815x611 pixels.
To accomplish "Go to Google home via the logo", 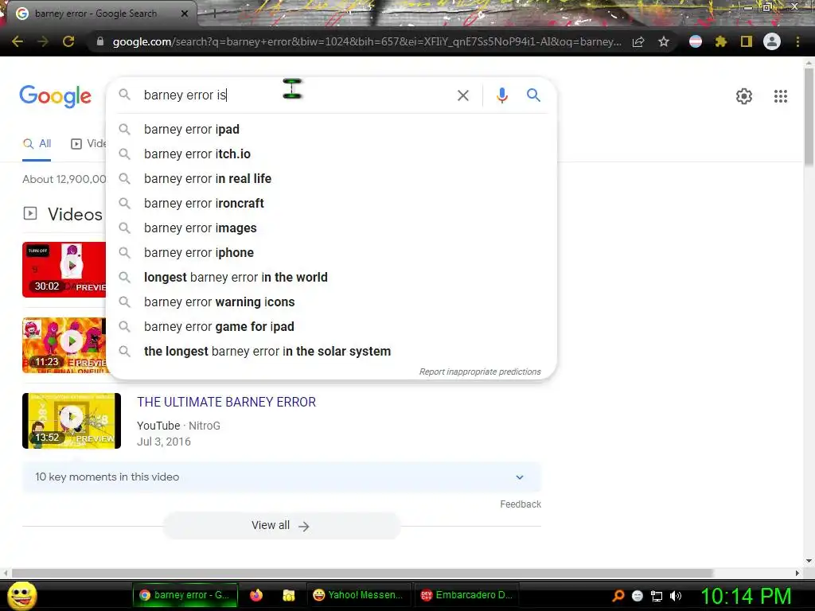I will point(55,96).
